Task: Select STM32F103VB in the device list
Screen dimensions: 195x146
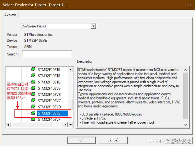Action: (49, 95)
